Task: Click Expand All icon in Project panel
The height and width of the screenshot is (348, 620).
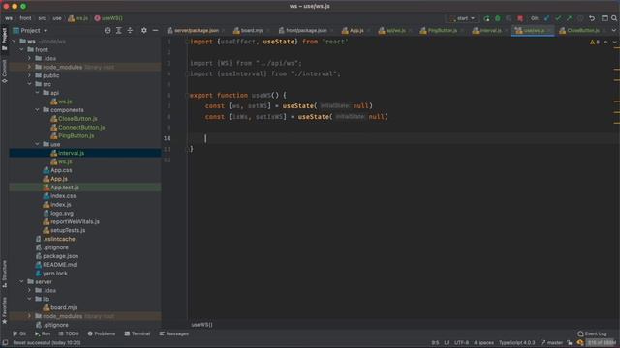Action: (x=118, y=30)
